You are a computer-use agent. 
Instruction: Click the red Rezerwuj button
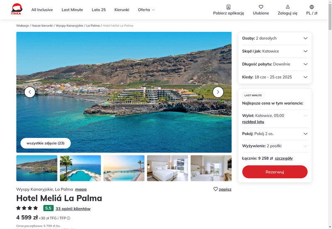[275, 172]
